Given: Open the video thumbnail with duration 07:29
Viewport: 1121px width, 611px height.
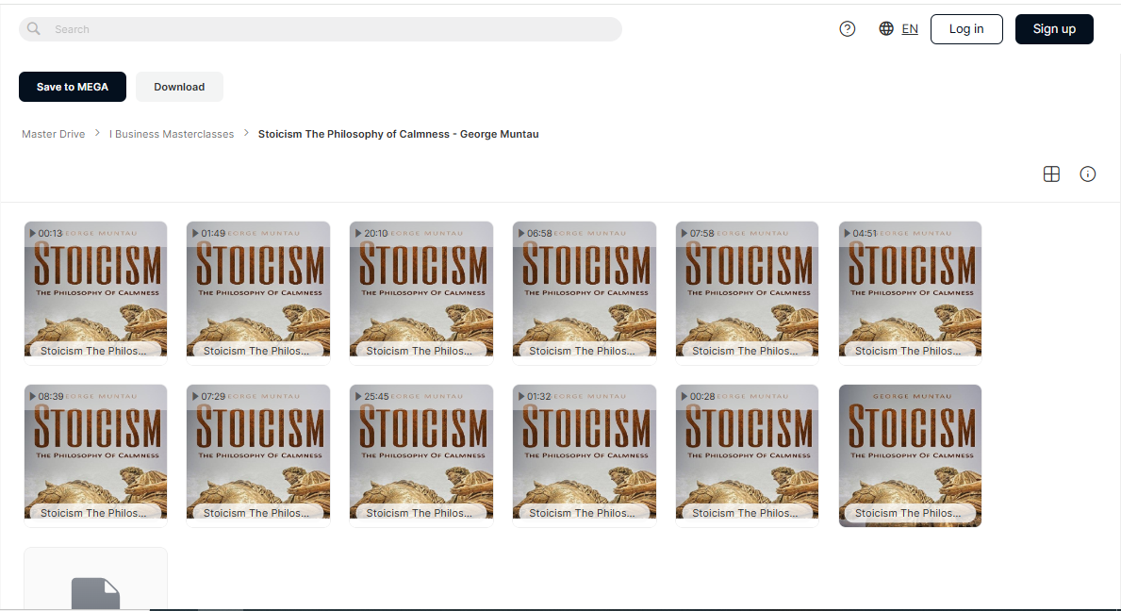Looking at the screenshot, I should (258, 456).
